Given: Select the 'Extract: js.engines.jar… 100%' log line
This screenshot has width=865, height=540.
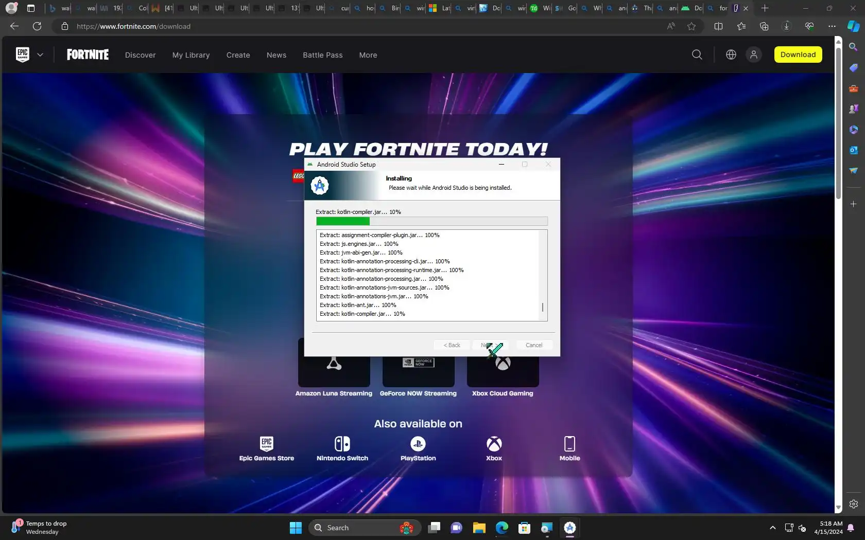Looking at the screenshot, I should tap(359, 244).
